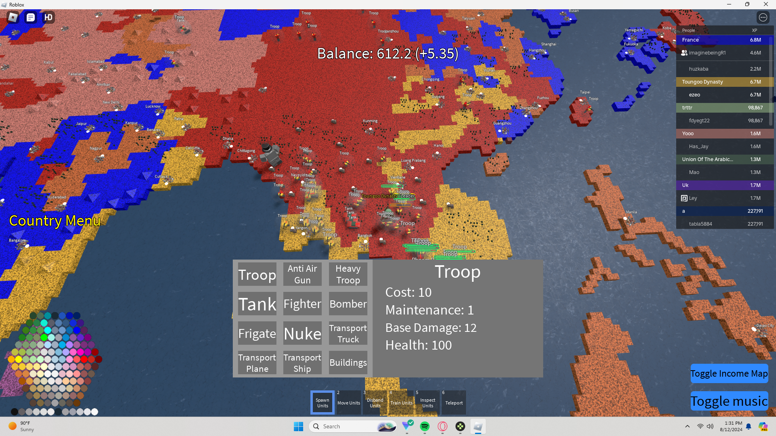Screen dimensions: 776x436
Task: Click the HD admin icon
Action: (48, 17)
